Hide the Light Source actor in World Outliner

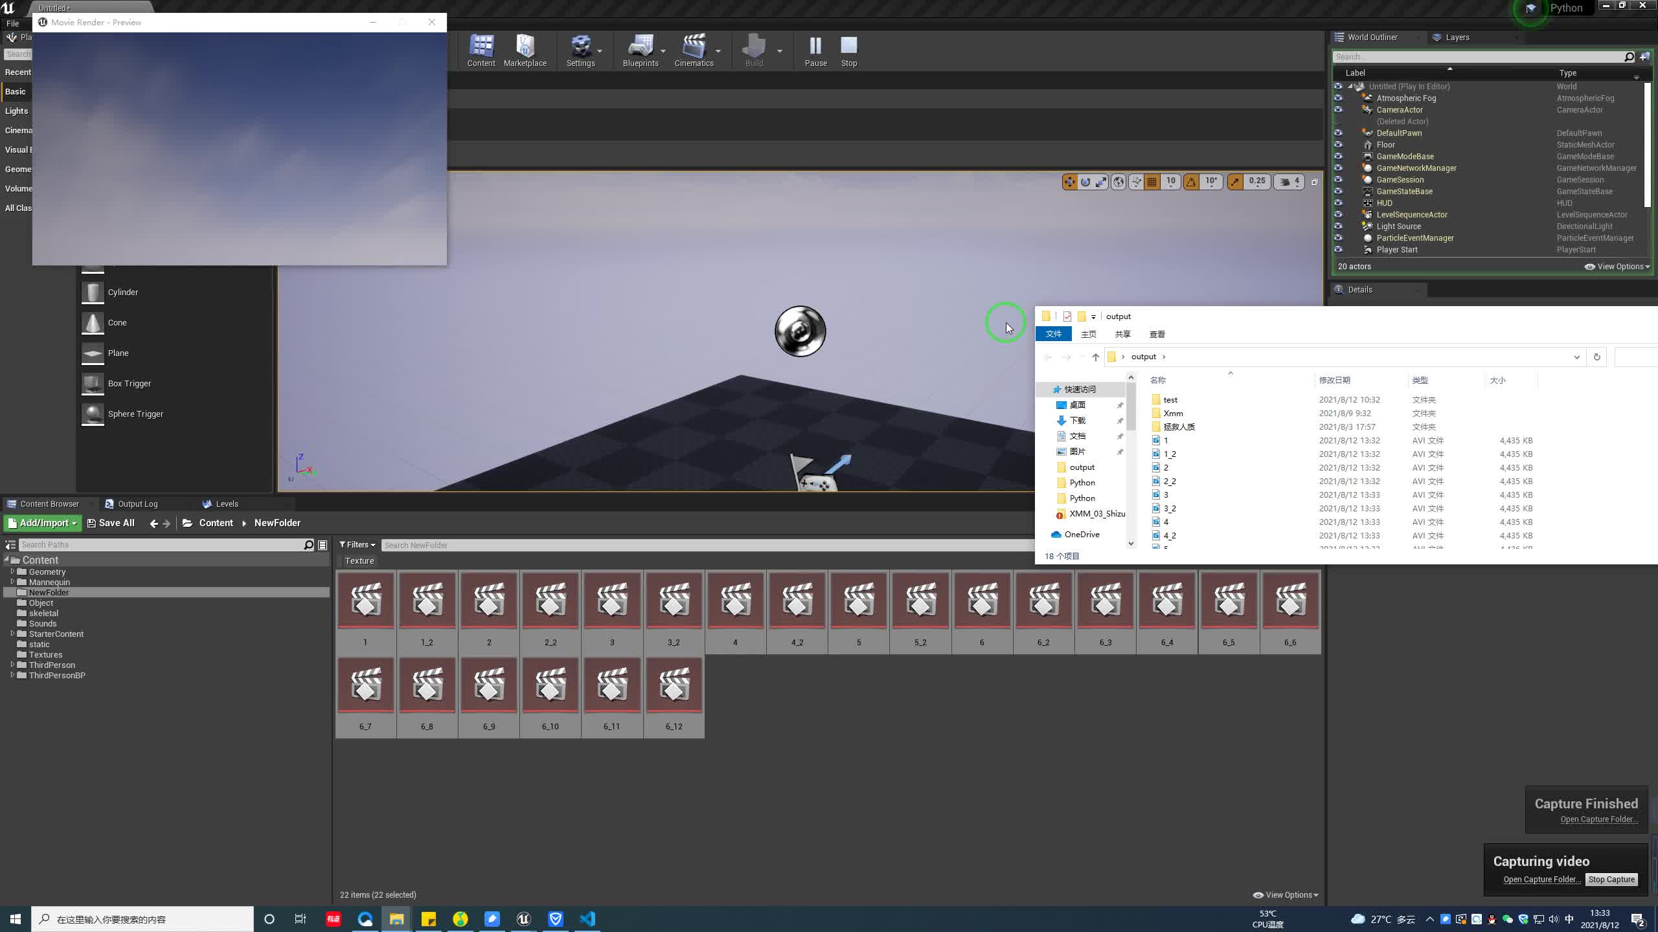pos(1339,226)
